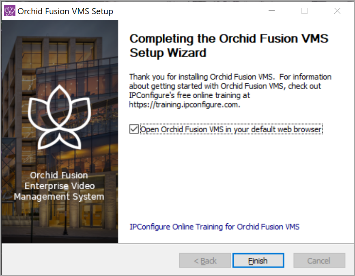Screen dimensions: 355x276
Task: Click the building photo banner image
Action: pos(60,132)
